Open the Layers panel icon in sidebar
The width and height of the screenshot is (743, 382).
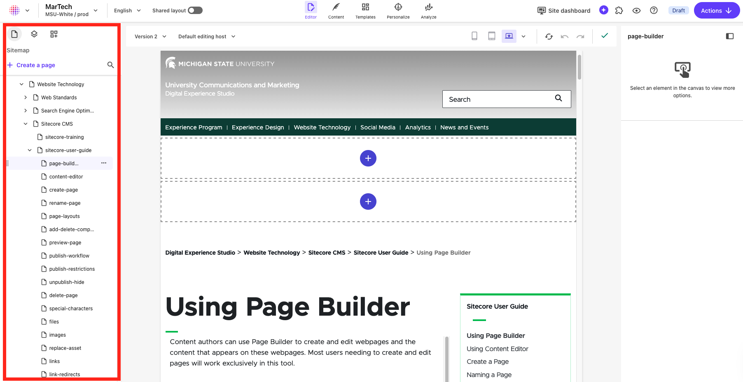[x=34, y=34]
